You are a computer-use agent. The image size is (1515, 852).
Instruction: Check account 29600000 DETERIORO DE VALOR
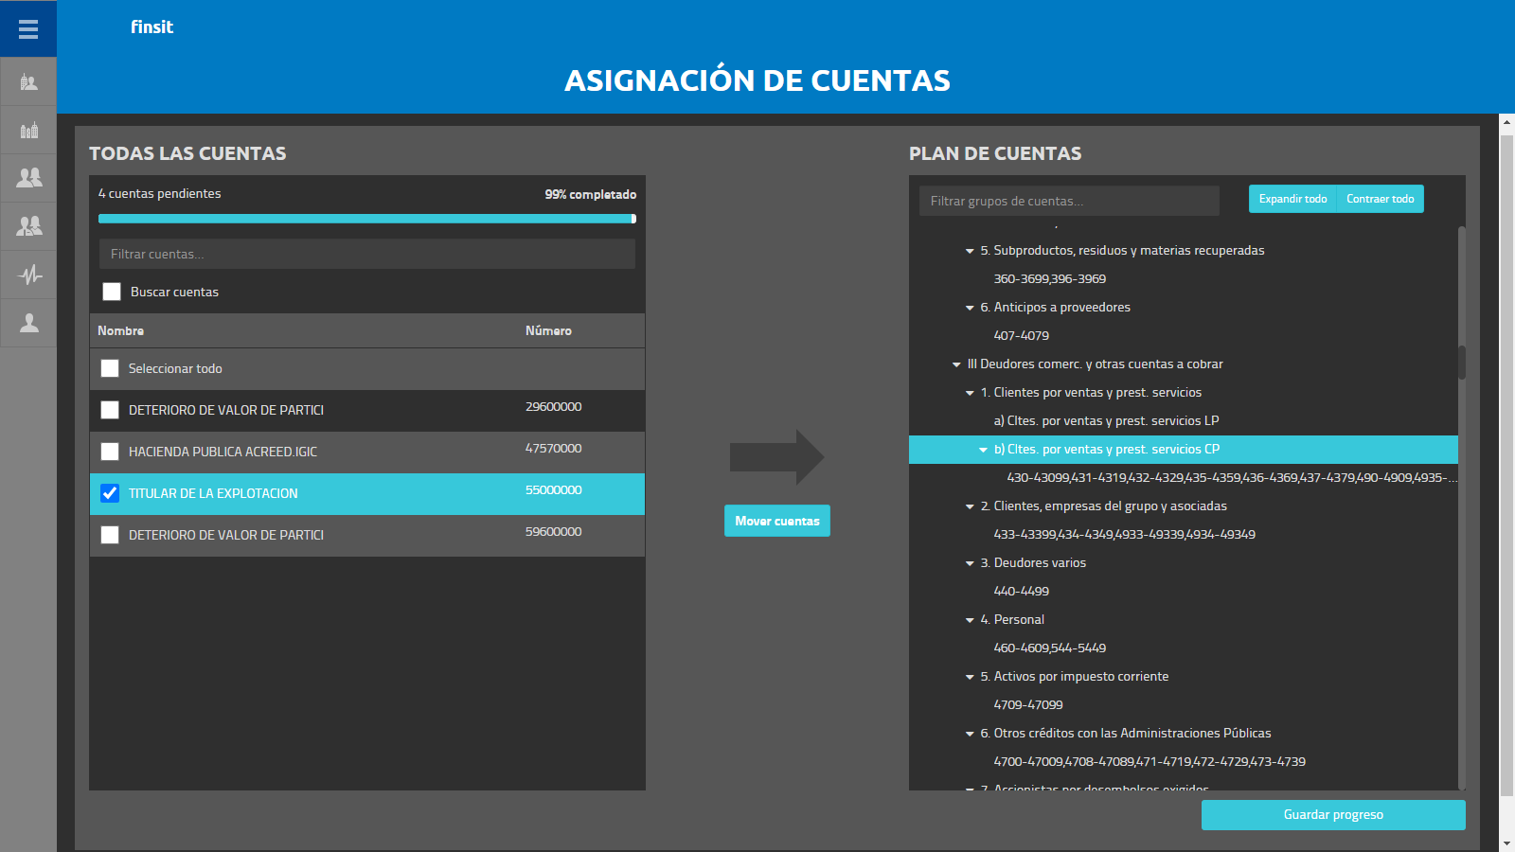pyautogui.click(x=110, y=410)
